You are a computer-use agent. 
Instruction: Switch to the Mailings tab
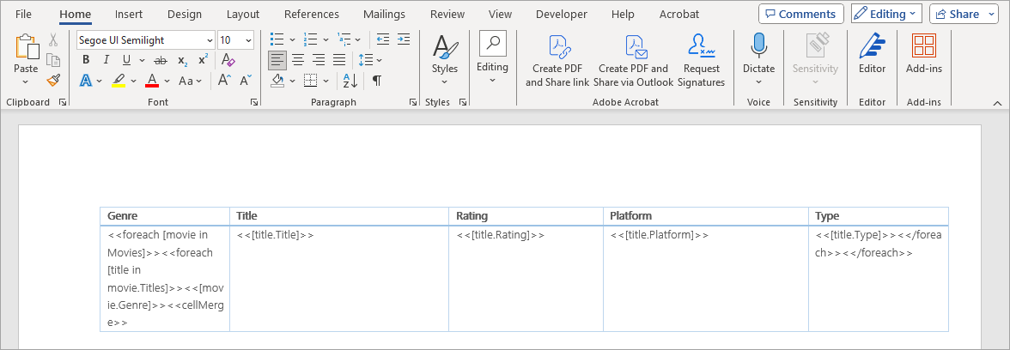point(384,14)
